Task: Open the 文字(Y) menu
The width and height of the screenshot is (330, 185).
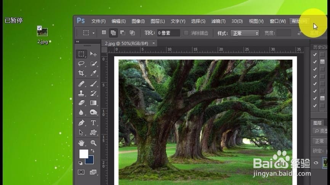Action: point(178,21)
